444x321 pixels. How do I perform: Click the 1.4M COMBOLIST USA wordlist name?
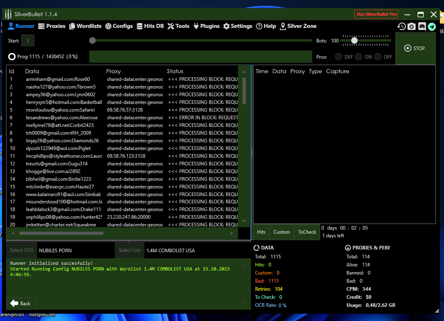[170, 250]
